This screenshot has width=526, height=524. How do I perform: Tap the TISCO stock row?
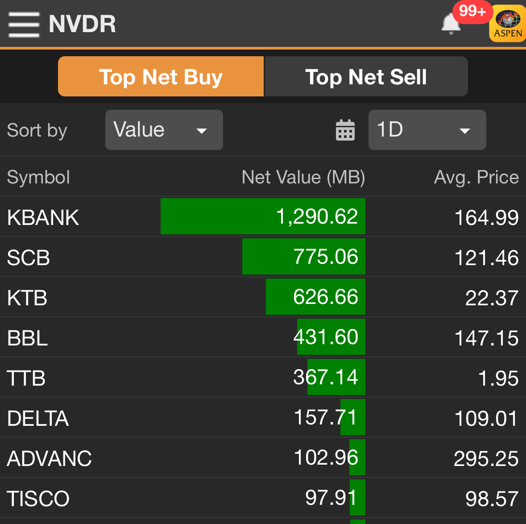coord(38,499)
